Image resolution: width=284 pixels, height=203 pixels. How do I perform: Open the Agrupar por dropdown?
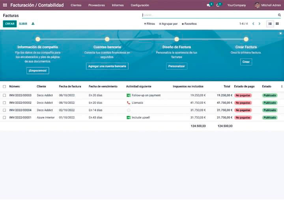click(x=168, y=24)
